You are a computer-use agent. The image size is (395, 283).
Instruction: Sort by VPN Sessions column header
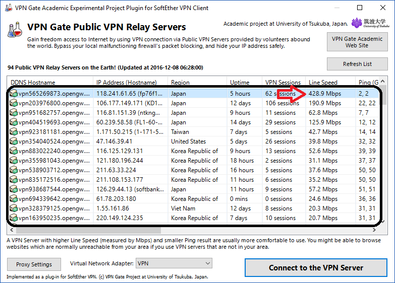[284, 82]
